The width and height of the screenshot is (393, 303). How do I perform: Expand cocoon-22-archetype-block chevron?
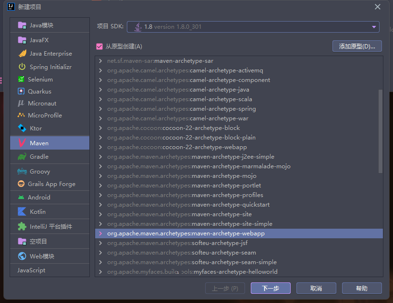coord(100,128)
